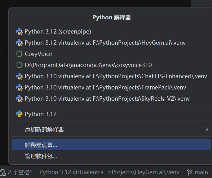Click virtualenv icon next to screenpipe

(x=19, y=32)
